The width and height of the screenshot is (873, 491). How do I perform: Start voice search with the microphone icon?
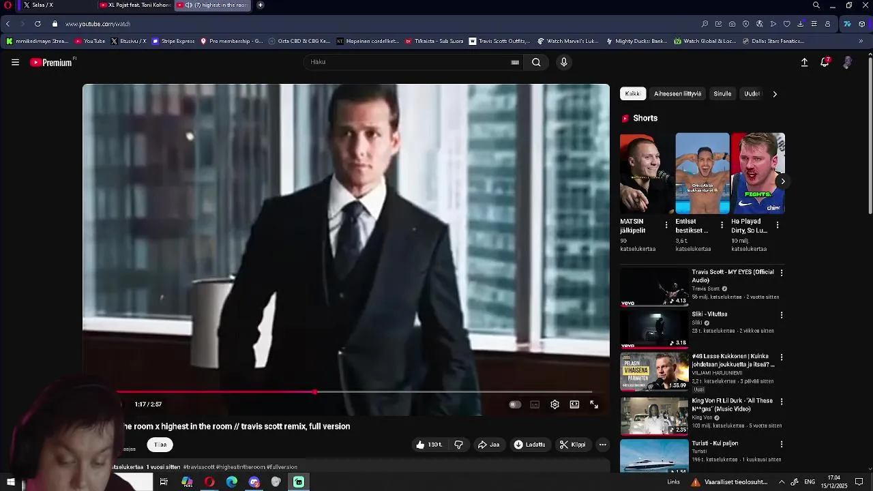[x=563, y=62]
